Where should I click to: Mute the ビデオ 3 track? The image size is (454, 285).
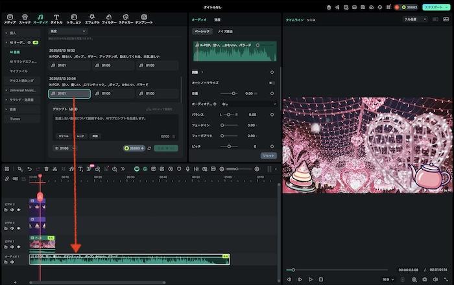pos(12,210)
